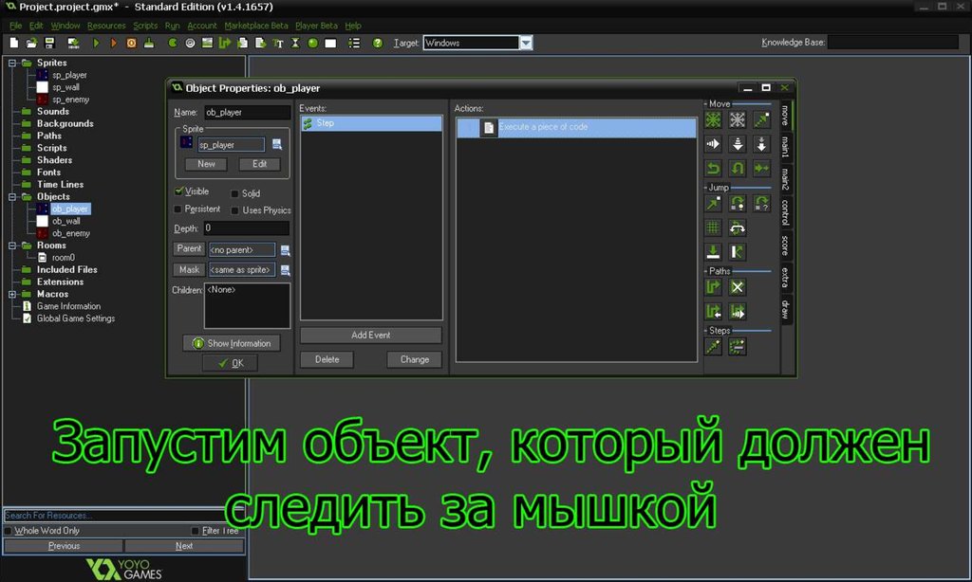Viewport: 972px width, 582px height.
Task: Collapse the Objects folder in resource tree
Action: (11, 197)
